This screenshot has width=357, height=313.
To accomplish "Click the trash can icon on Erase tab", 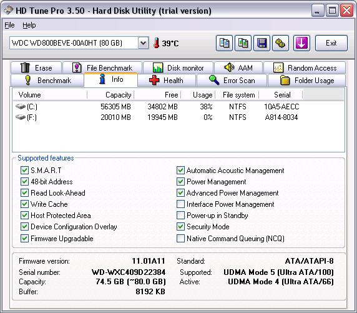I will click(x=25, y=67).
